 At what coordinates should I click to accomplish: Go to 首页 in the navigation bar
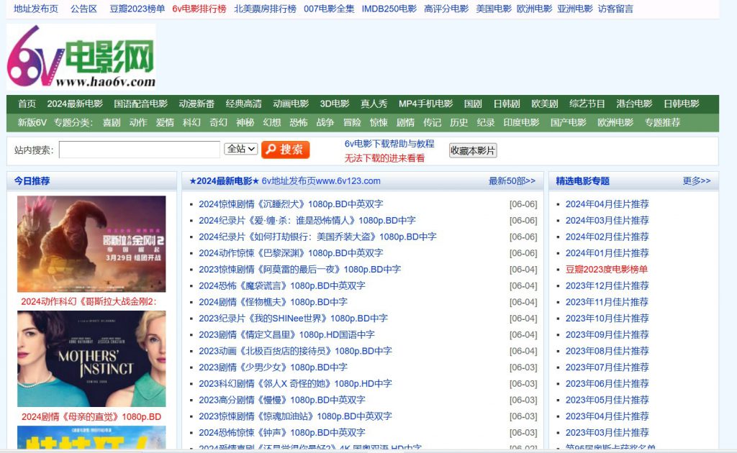[x=27, y=104]
